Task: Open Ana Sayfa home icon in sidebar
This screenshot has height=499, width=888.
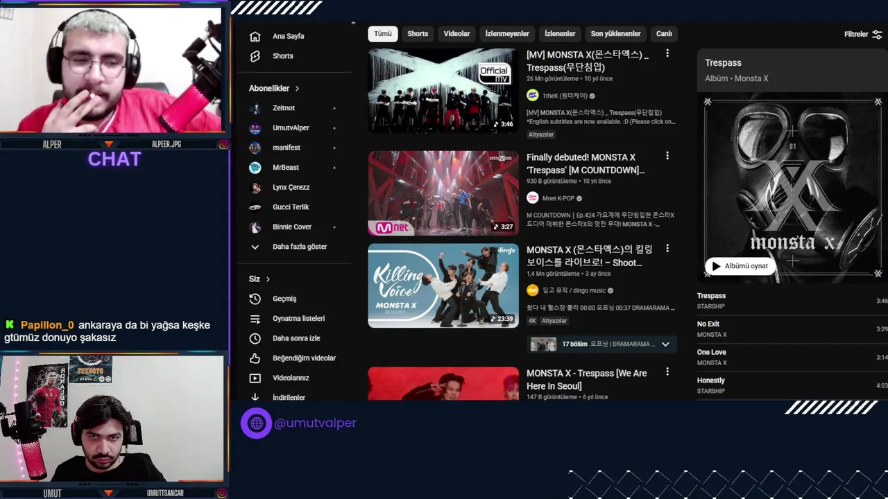Action: (255, 36)
